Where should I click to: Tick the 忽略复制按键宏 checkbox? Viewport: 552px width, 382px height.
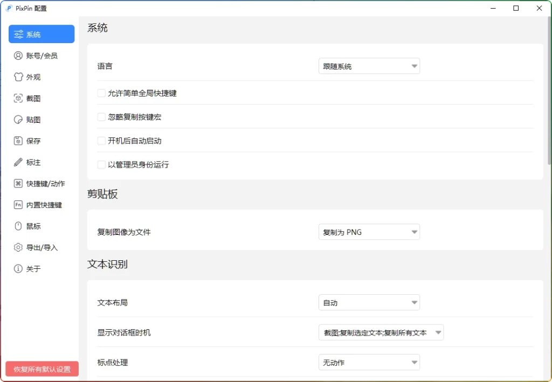coord(101,117)
